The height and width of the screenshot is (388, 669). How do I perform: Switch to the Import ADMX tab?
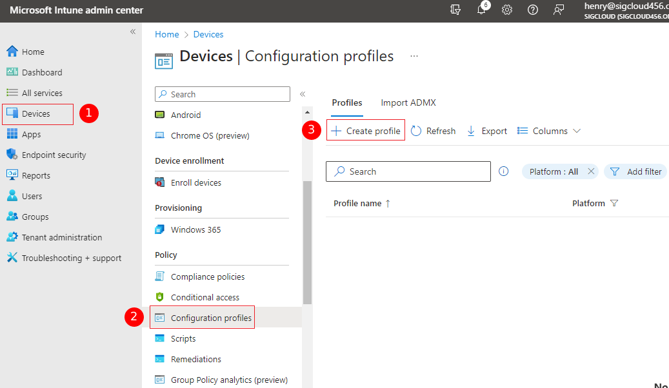click(408, 102)
